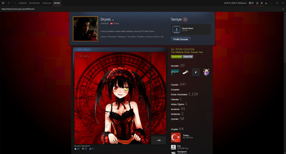Open the Çizimler 58 link
Image resolution: width=286 pixels, height=154 pixels.
pyautogui.click(x=177, y=119)
